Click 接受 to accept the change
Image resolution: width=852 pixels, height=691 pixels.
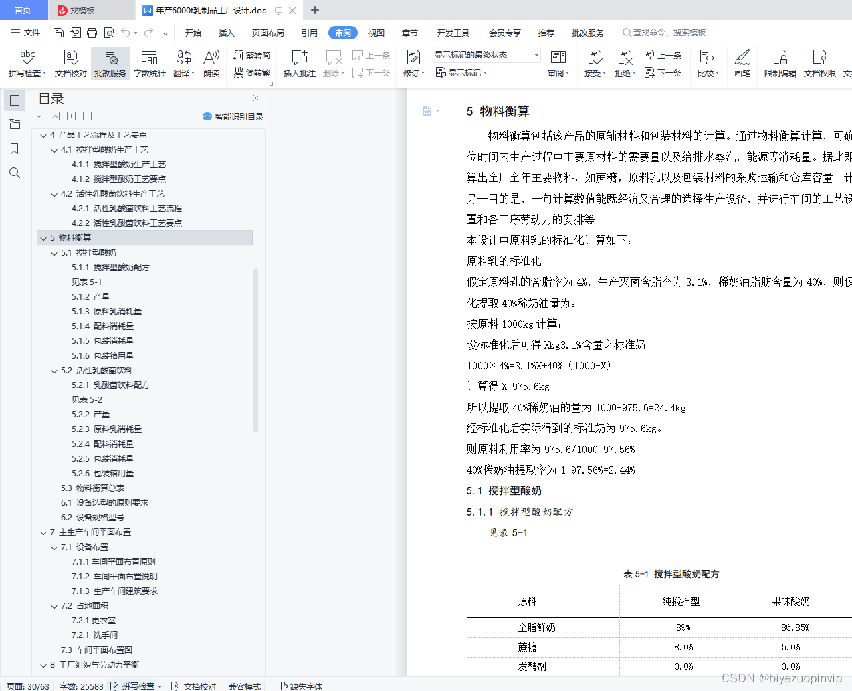(595, 64)
